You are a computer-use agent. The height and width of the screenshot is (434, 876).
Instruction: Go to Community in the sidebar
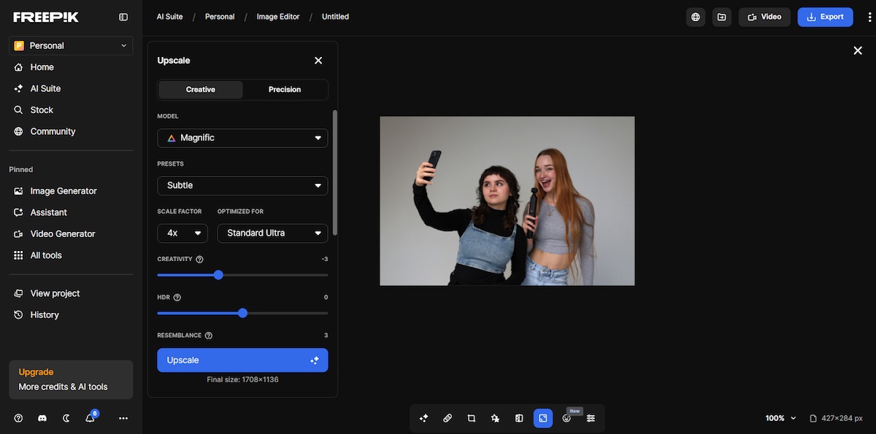pos(53,131)
